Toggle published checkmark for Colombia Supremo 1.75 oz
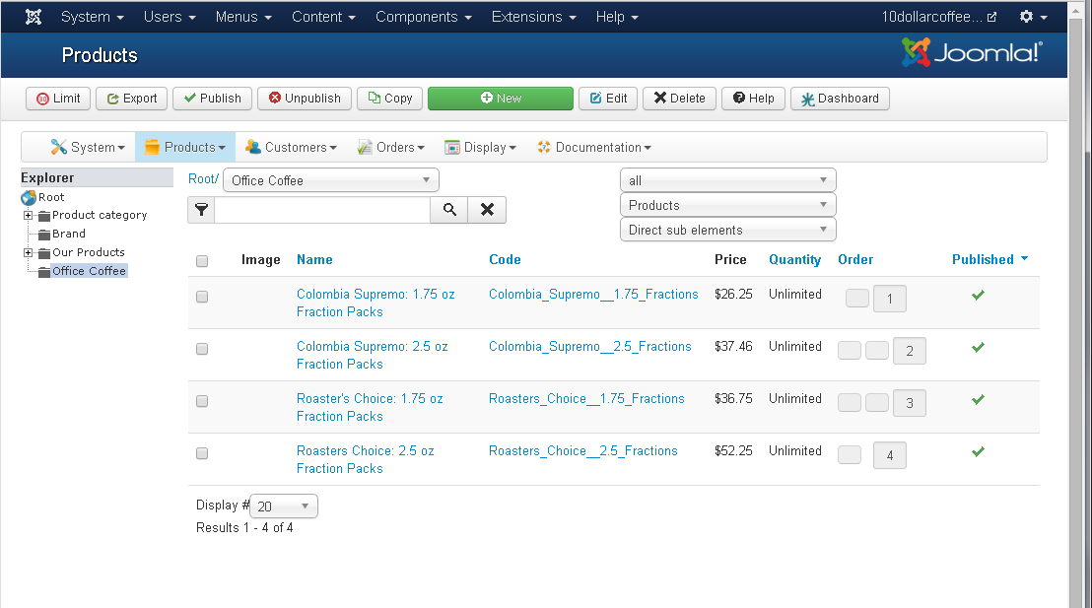 [978, 296]
